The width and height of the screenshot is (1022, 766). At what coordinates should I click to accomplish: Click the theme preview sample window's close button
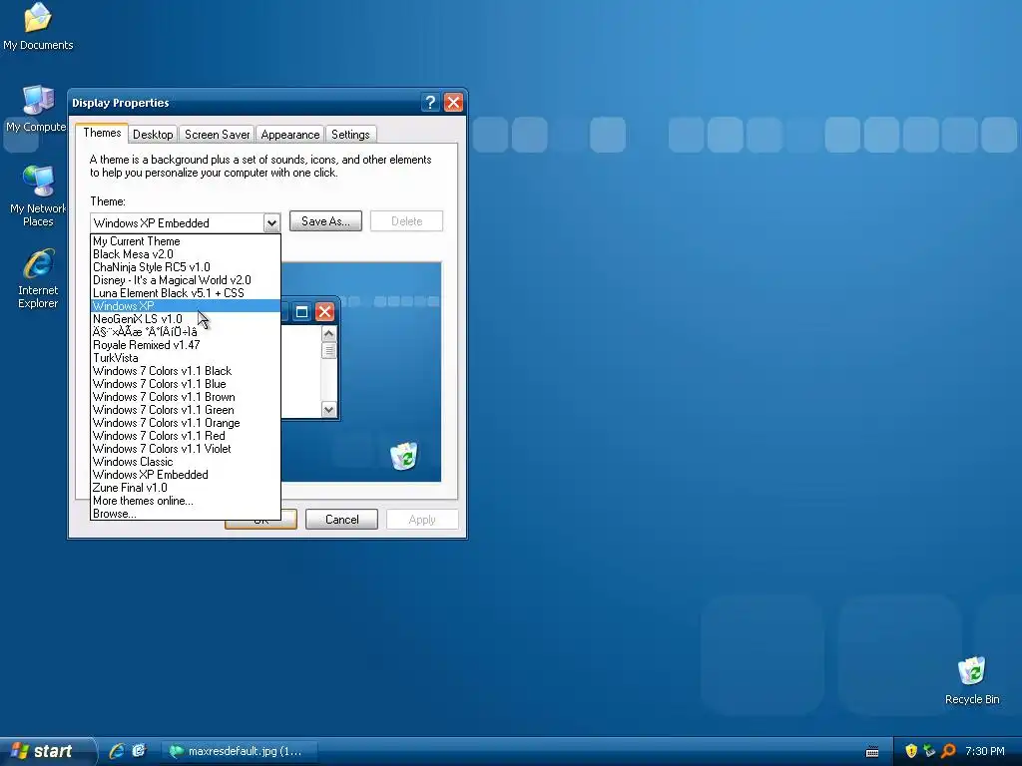coord(324,312)
